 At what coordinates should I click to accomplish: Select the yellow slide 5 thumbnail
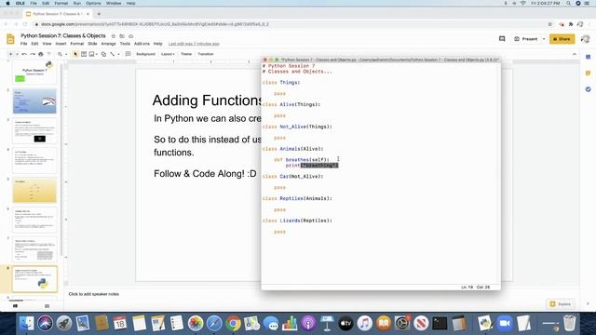[34, 190]
